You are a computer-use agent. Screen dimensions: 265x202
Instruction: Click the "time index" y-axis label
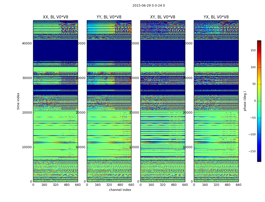[18, 101]
